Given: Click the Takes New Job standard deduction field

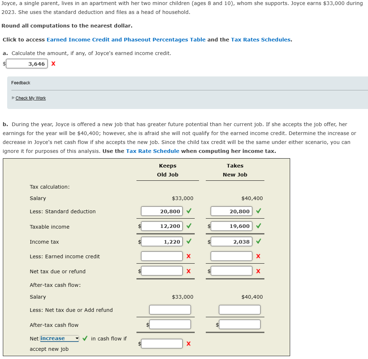Looking at the screenshot, I should (232, 211).
